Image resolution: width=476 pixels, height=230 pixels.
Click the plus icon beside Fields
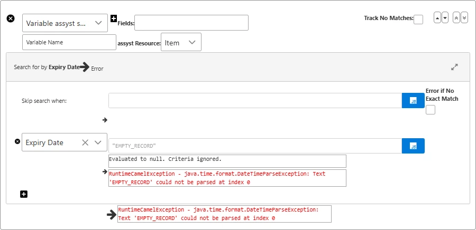pos(113,18)
